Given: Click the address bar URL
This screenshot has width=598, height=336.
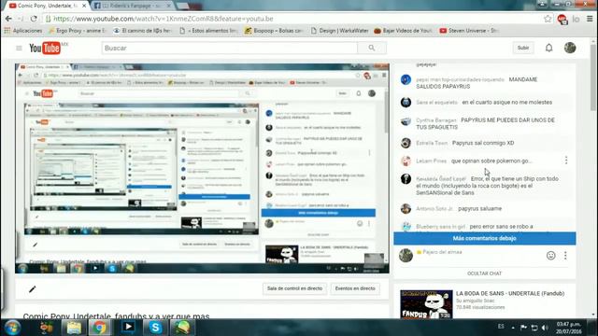Looking at the screenshot, I should tap(164, 19).
